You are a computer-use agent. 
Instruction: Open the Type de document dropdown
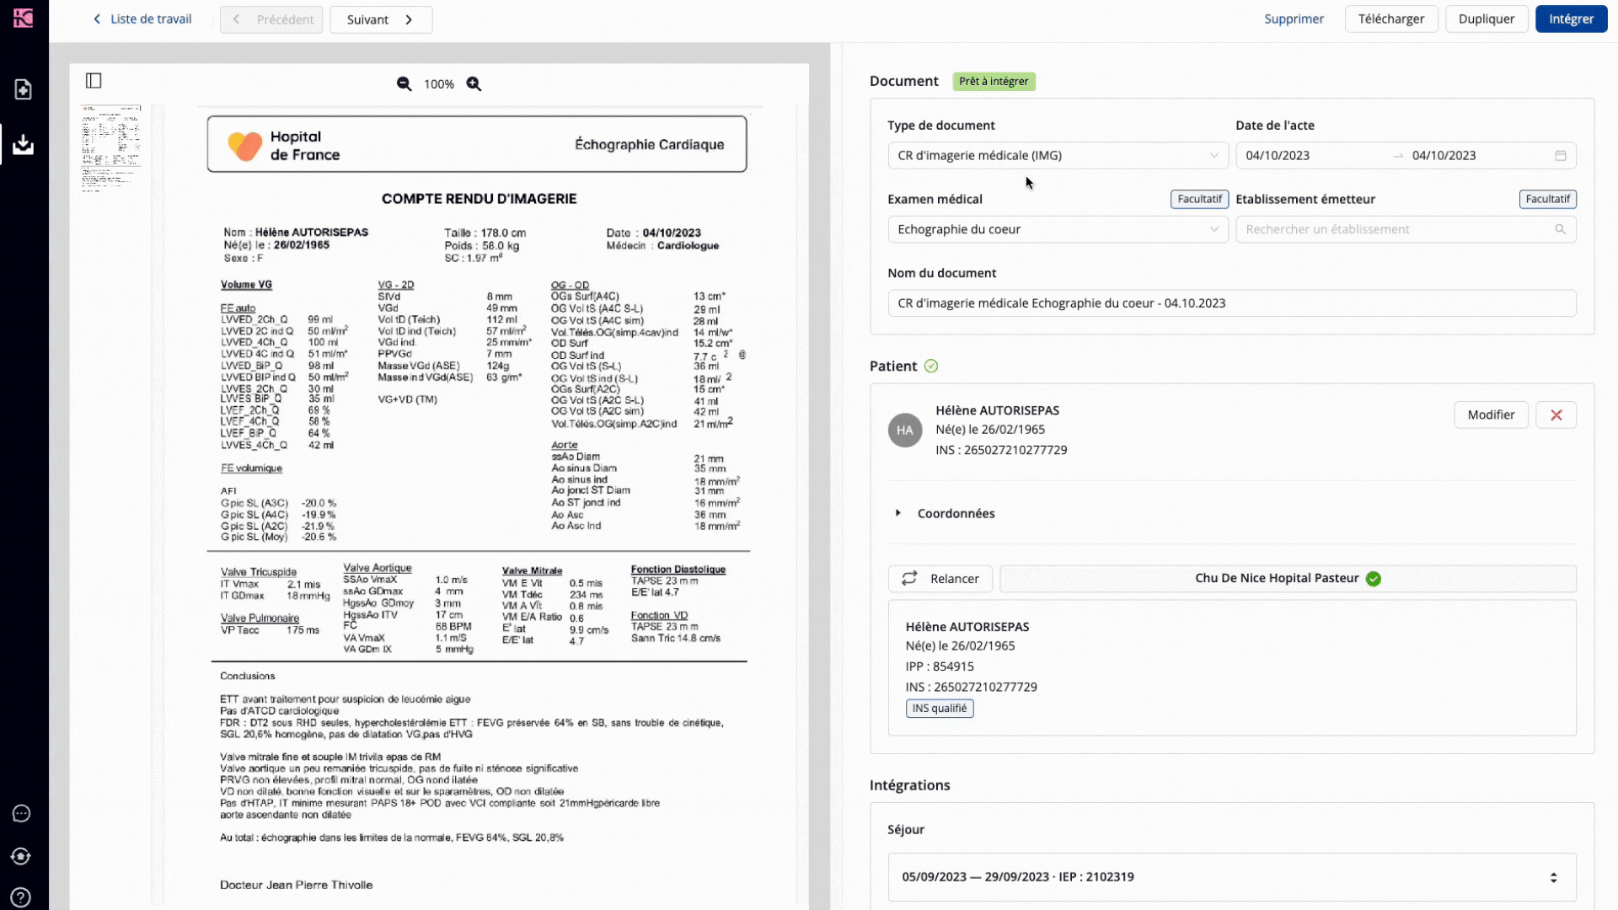(x=1058, y=156)
